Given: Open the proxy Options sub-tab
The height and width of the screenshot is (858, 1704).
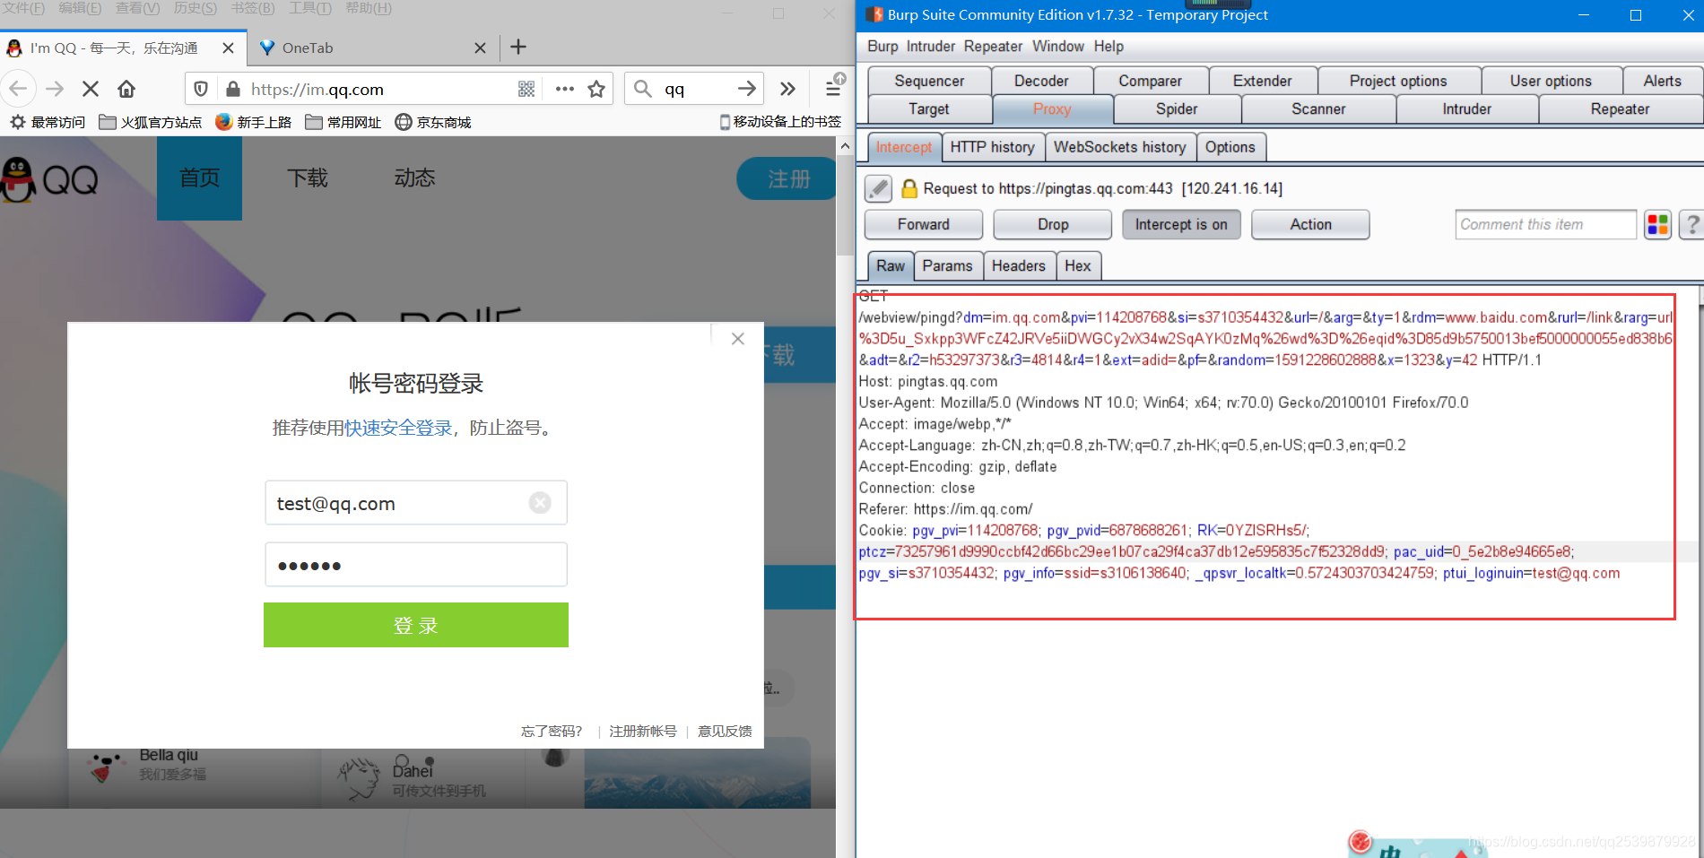Looking at the screenshot, I should 1230,147.
